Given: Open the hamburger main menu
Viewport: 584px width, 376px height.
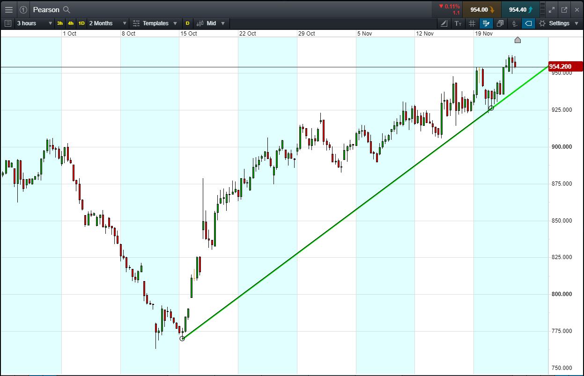Looking at the screenshot, I should (9, 9).
